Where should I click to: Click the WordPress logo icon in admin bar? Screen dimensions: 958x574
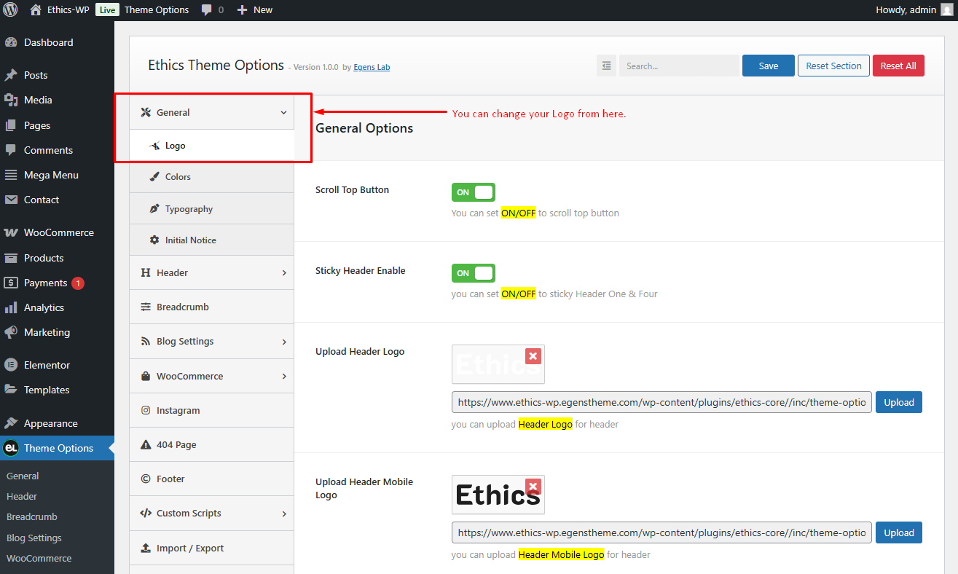coord(10,9)
